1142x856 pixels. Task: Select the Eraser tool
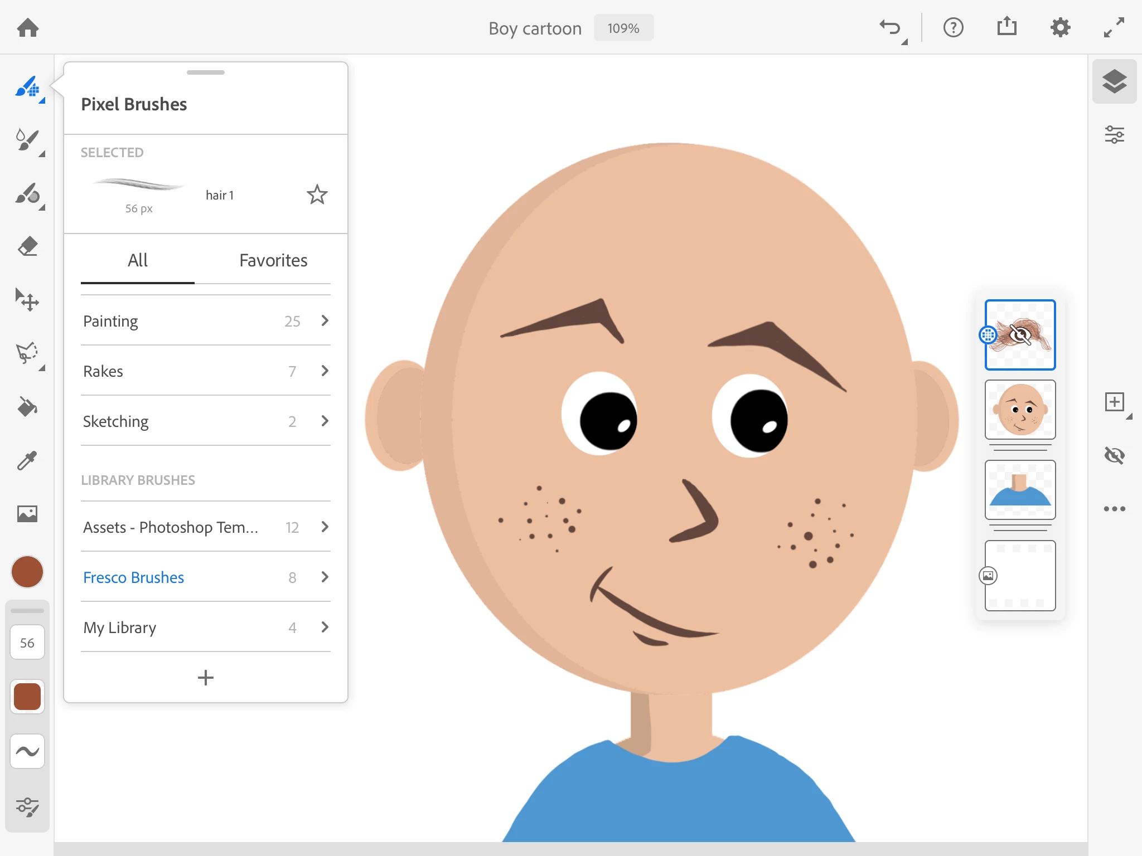tap(27, 246)
